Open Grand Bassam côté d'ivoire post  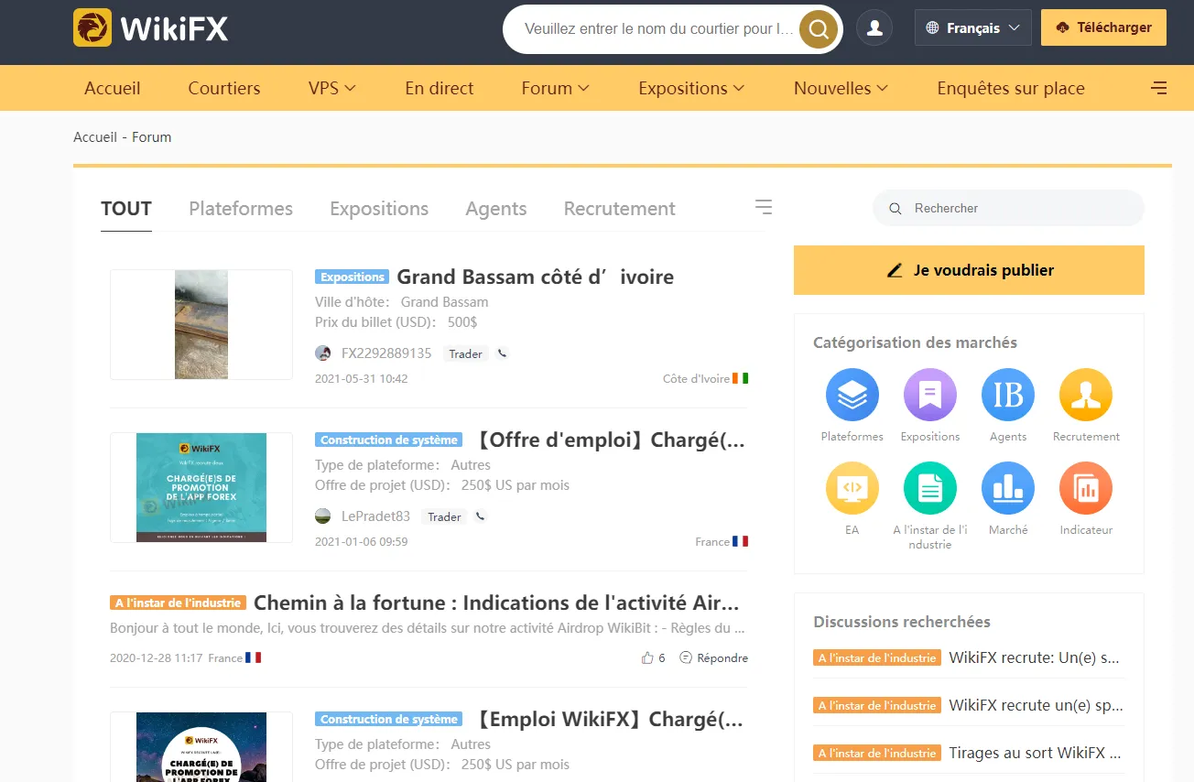click(535, 277)
